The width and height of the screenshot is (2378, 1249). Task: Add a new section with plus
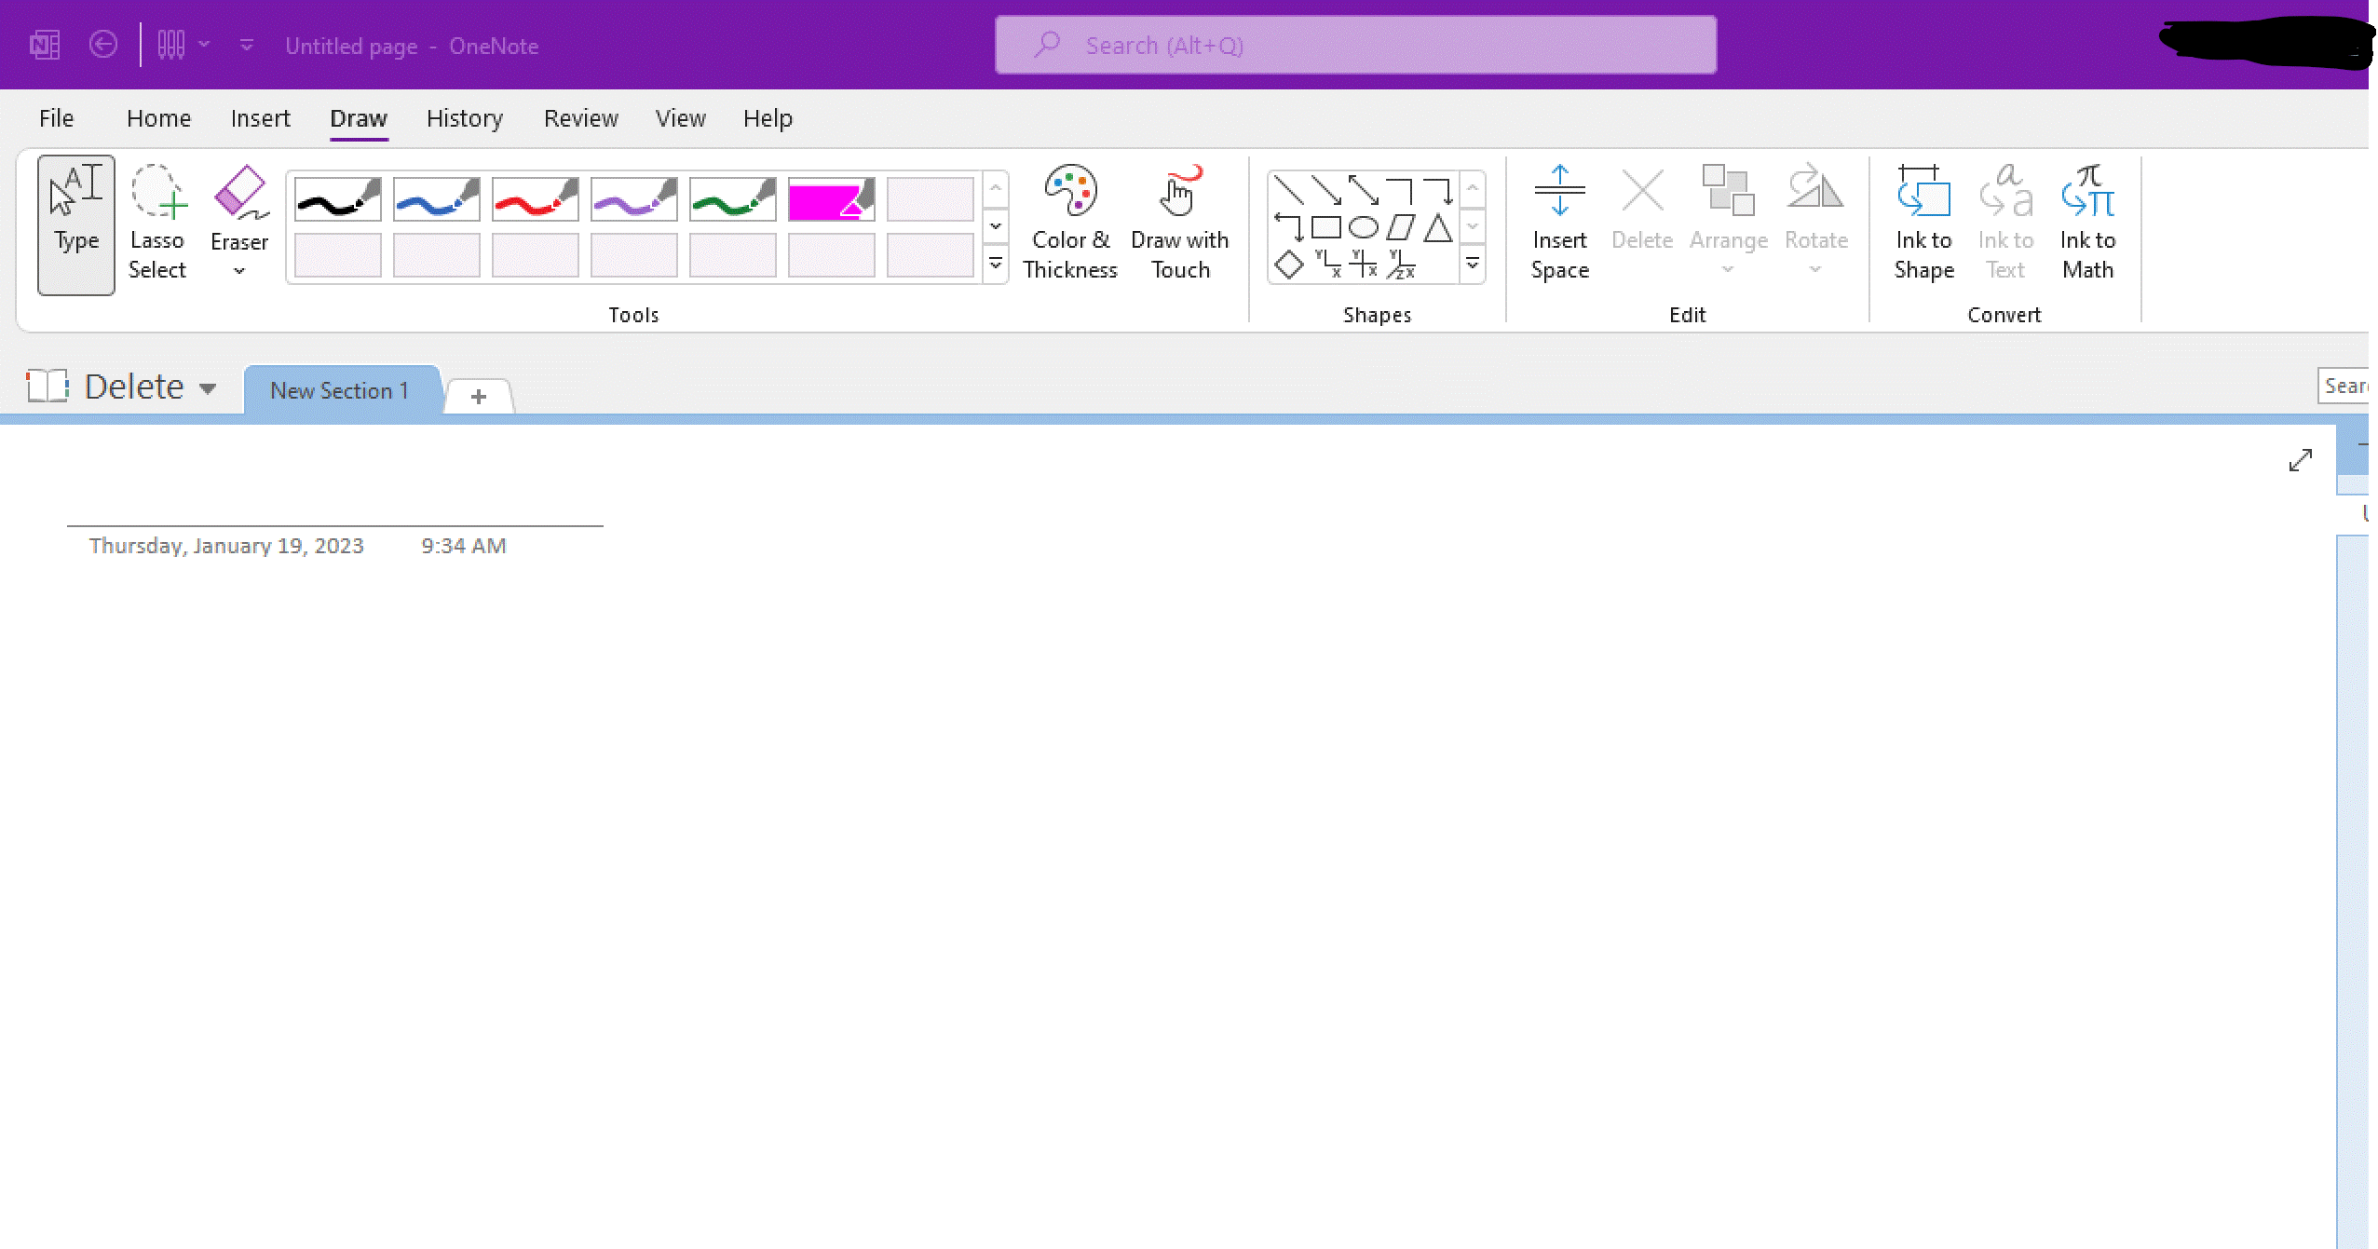[x=479, y=397]
